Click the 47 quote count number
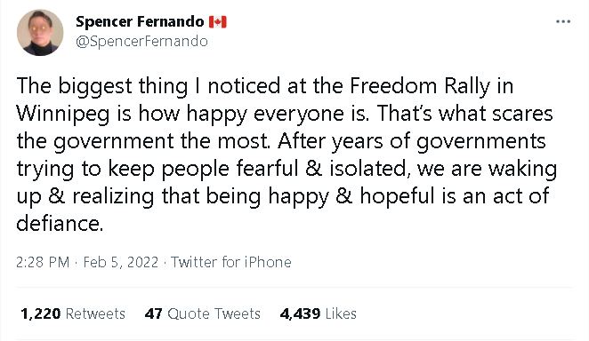This screenshot has width=589, height=341. (x=153, y=313)
